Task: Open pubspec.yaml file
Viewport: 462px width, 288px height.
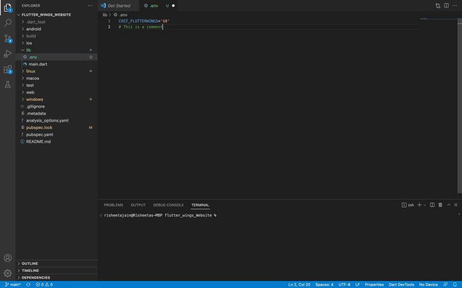Action: click(57, 134)
